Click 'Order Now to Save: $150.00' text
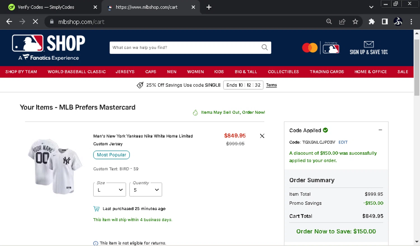The height and width of the screenshot is (246, 420). point(336,231)
